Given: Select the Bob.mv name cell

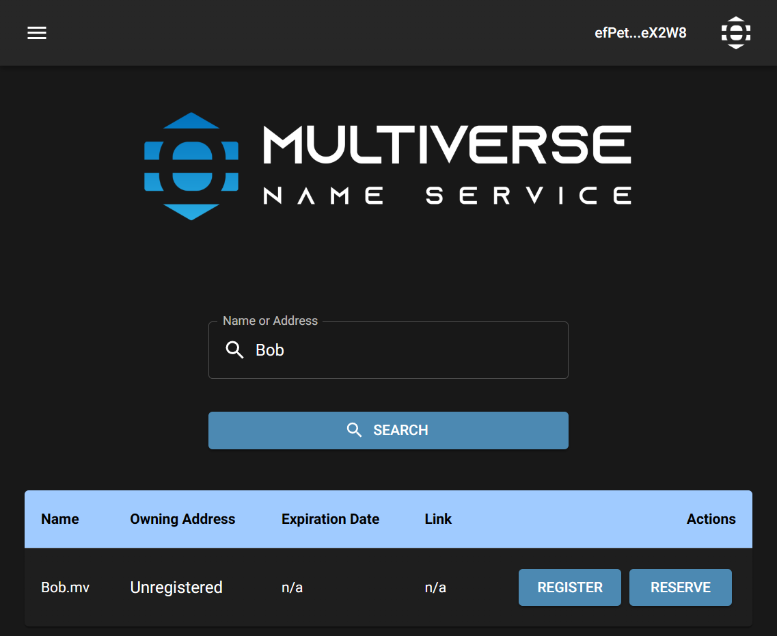Looking at the screenshot, I should (x=66, y=587).
